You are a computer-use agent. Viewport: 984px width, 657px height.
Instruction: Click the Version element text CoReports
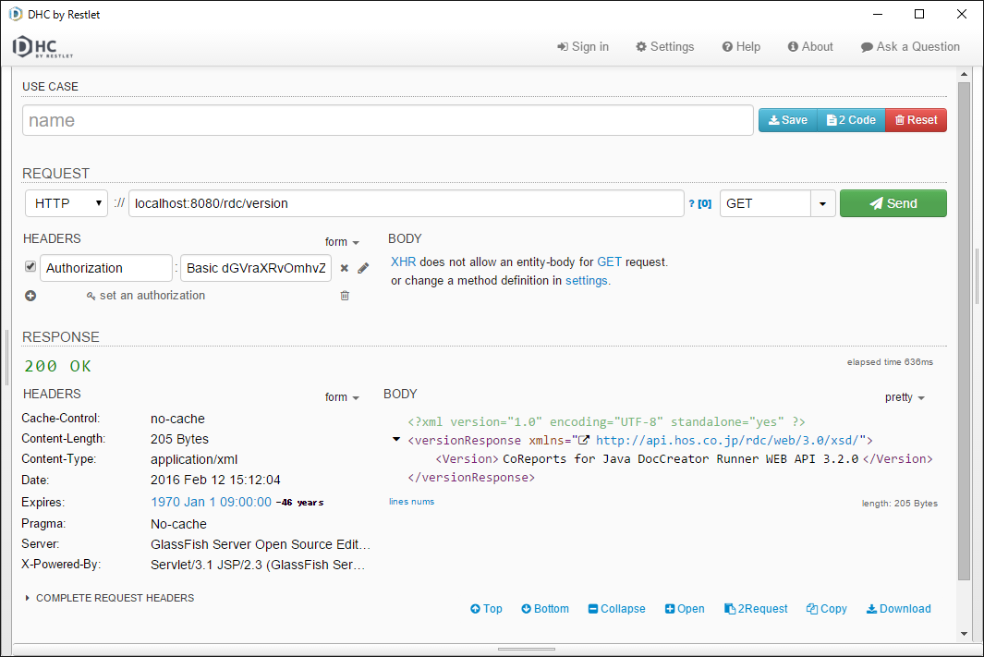680,458
